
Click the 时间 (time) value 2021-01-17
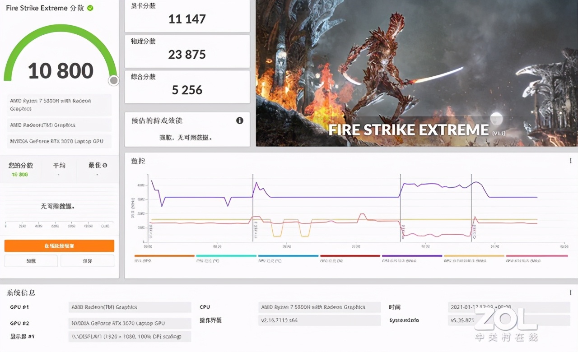509,307
